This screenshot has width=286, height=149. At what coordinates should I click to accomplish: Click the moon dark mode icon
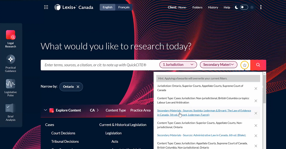pyautogui.click(x=237, y=7)
